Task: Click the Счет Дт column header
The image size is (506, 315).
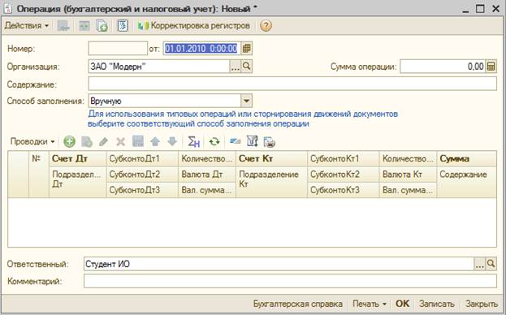Action: tap(77, 158)
